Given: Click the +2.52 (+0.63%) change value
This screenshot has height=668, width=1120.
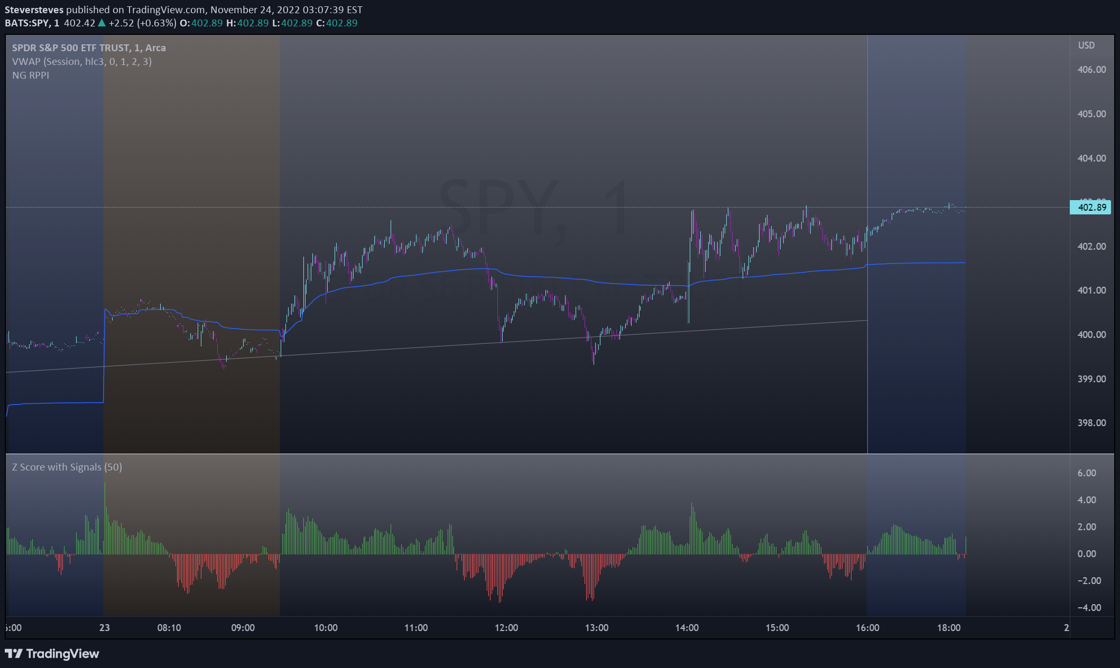Looking at the screenshot, I should tap(142, 23).
